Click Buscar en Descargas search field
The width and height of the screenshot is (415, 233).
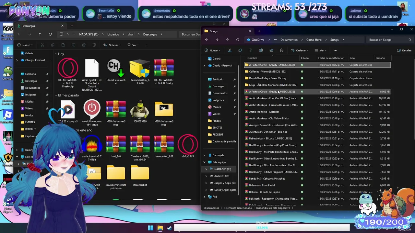click(x=191, y=34)
